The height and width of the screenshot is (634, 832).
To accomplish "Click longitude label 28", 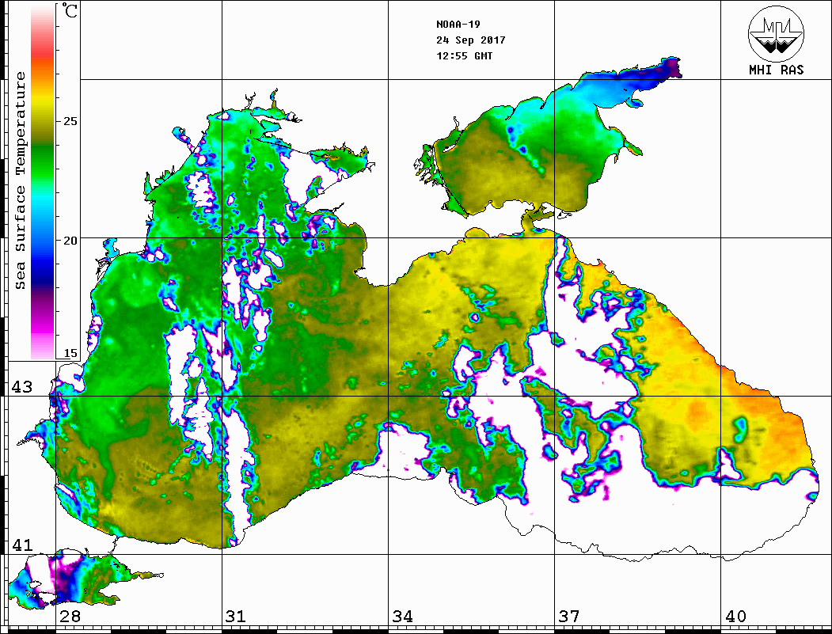I will pos(70,617).
